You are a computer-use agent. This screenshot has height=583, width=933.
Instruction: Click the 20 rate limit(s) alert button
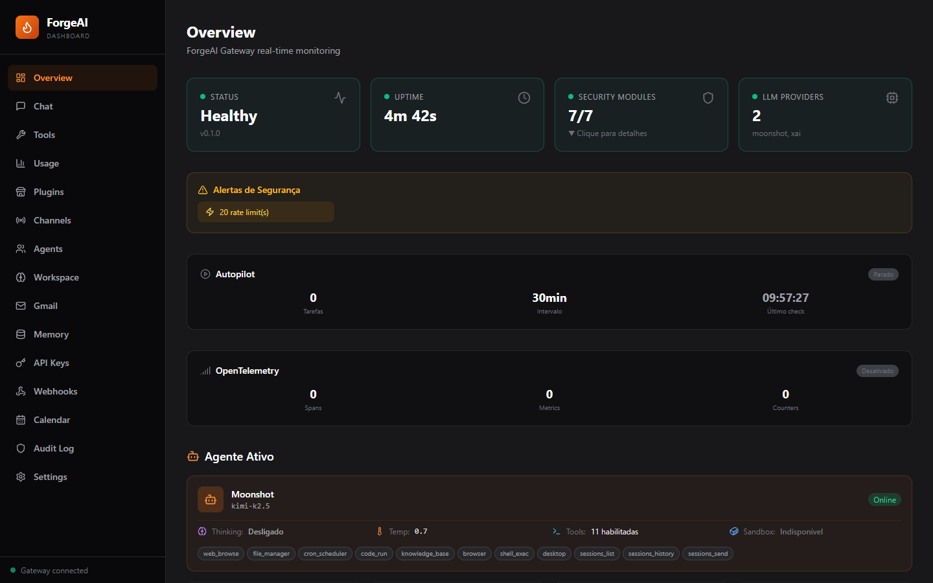click(266, 212)
